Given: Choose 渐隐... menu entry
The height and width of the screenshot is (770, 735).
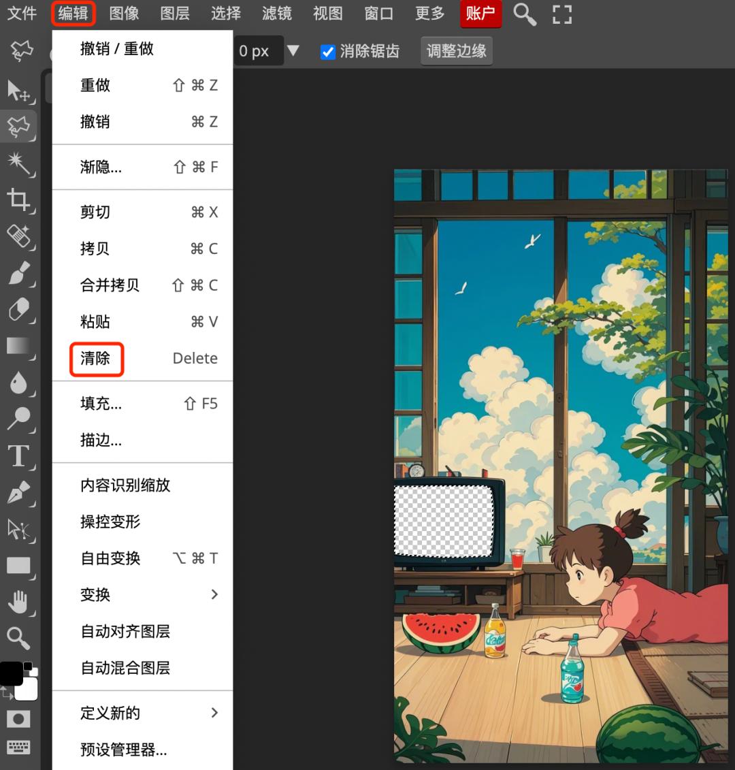Looking at the screenshot, I should point(142,167).
